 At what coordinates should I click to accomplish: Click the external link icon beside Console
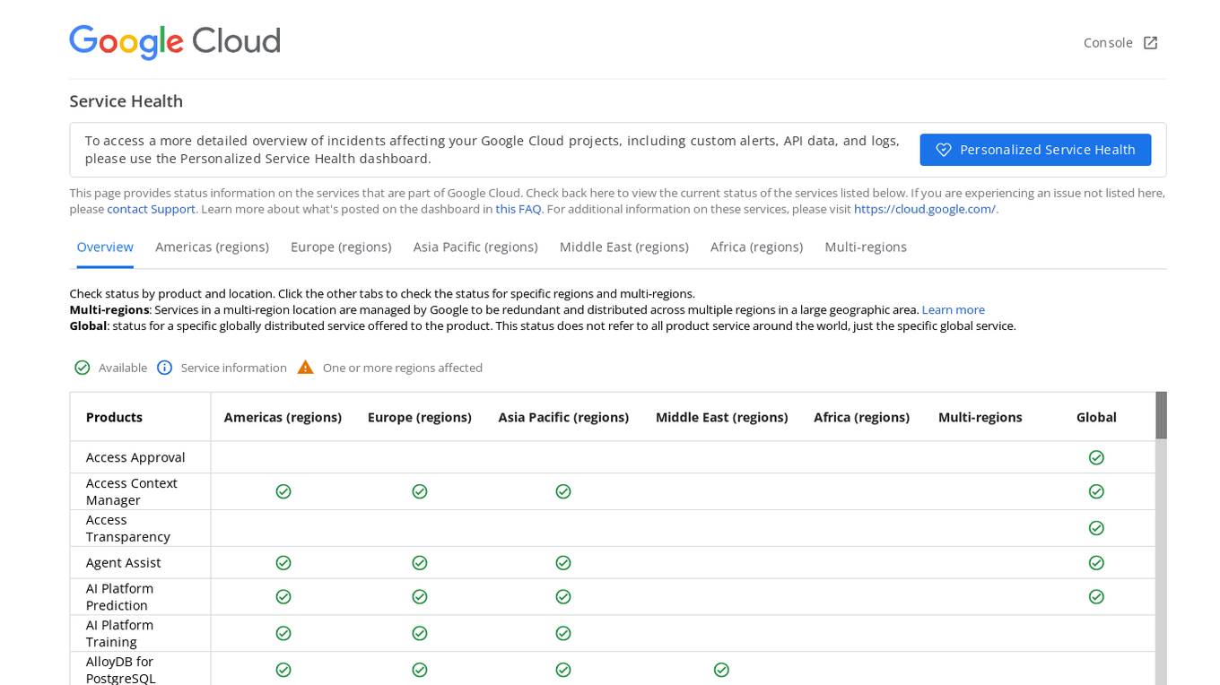click(1150, 43)
